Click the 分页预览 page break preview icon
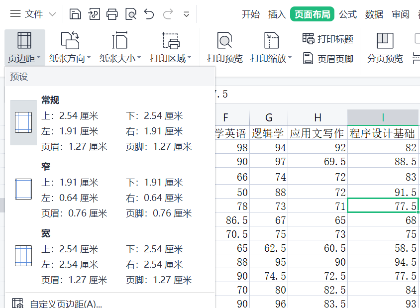Screen dimensions: 420x308 pos(385,40)
